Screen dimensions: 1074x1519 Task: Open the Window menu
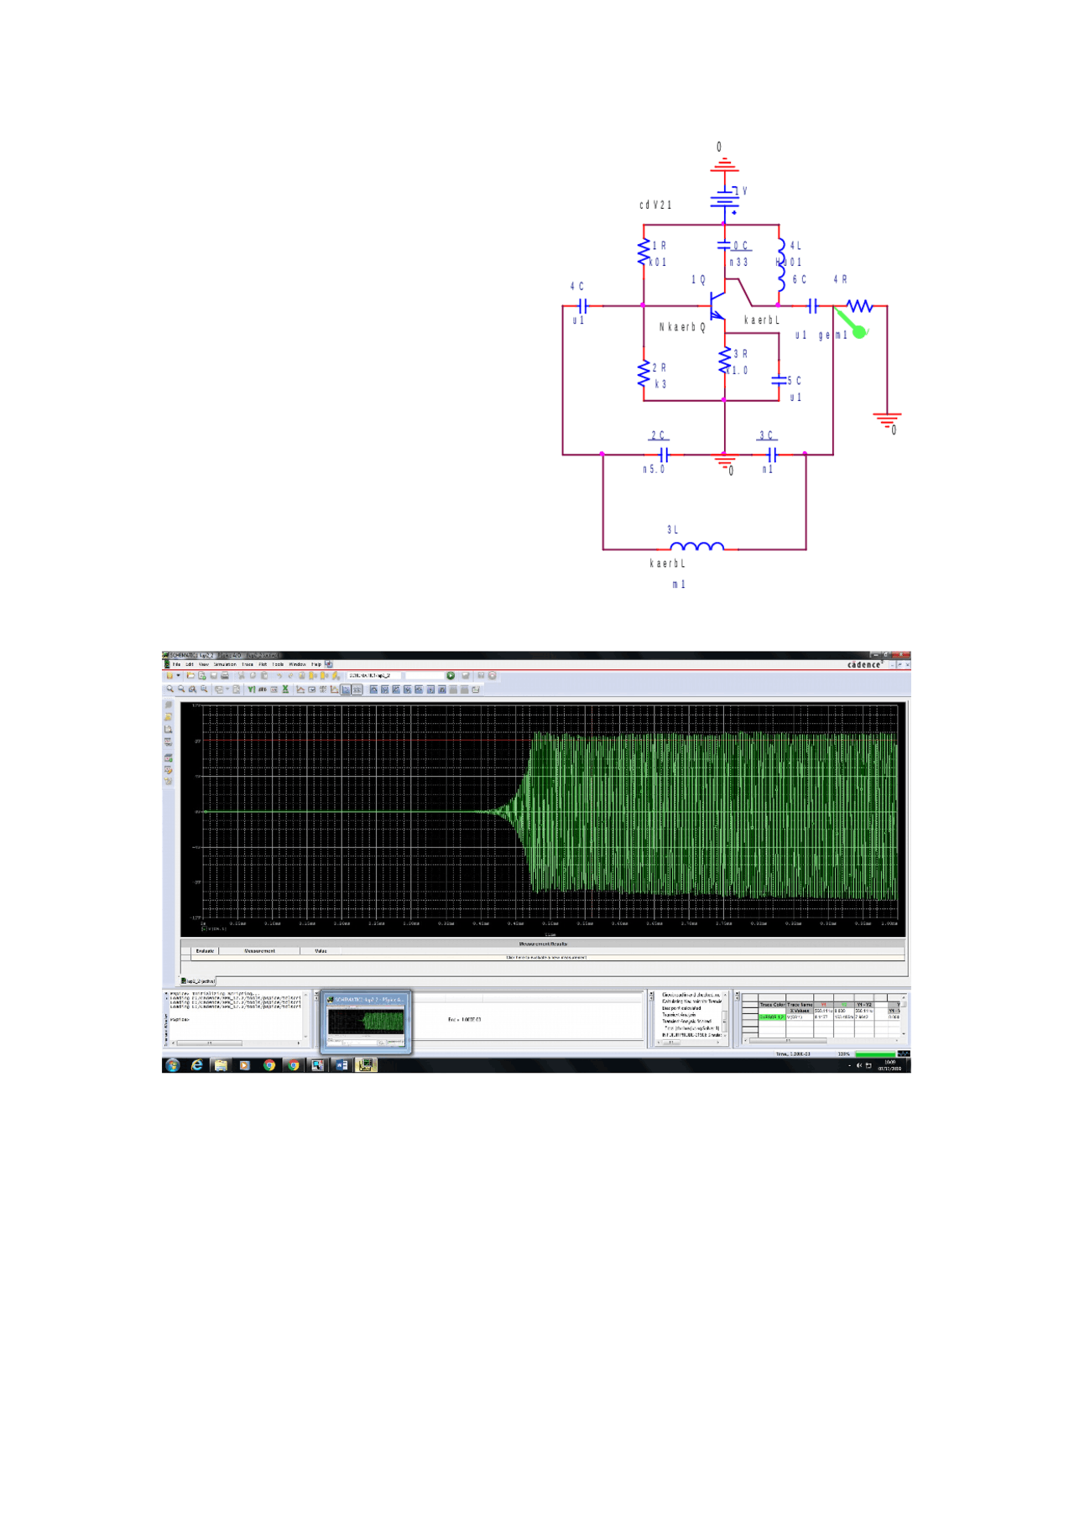[x=297, y=664]
